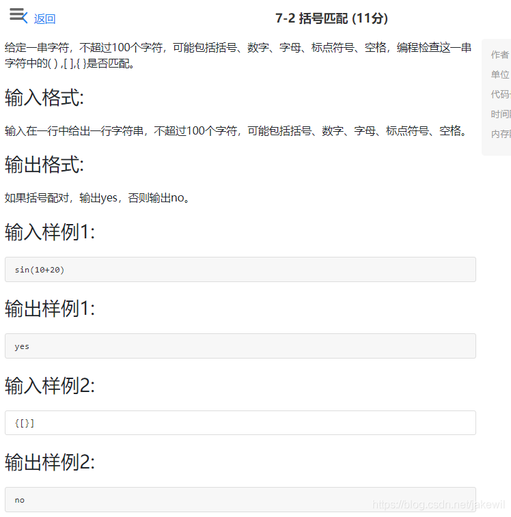Screen dimensions: 511x517
Task: Click the no output code block
Action: tap(240, 500)
